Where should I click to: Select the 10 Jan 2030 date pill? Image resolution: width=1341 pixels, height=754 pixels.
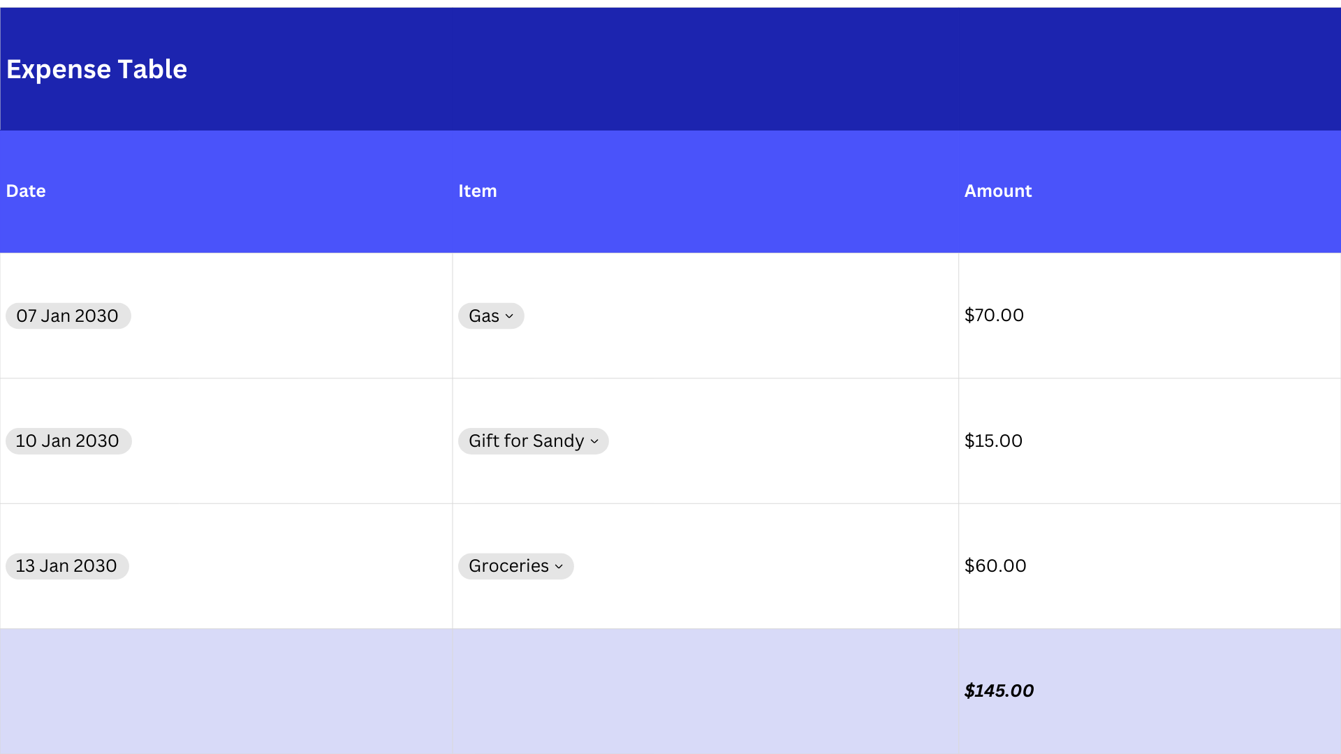68,441
